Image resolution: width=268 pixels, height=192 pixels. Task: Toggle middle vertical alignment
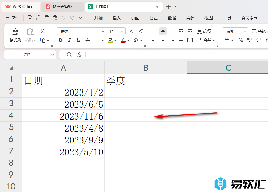tap(163, 31)
